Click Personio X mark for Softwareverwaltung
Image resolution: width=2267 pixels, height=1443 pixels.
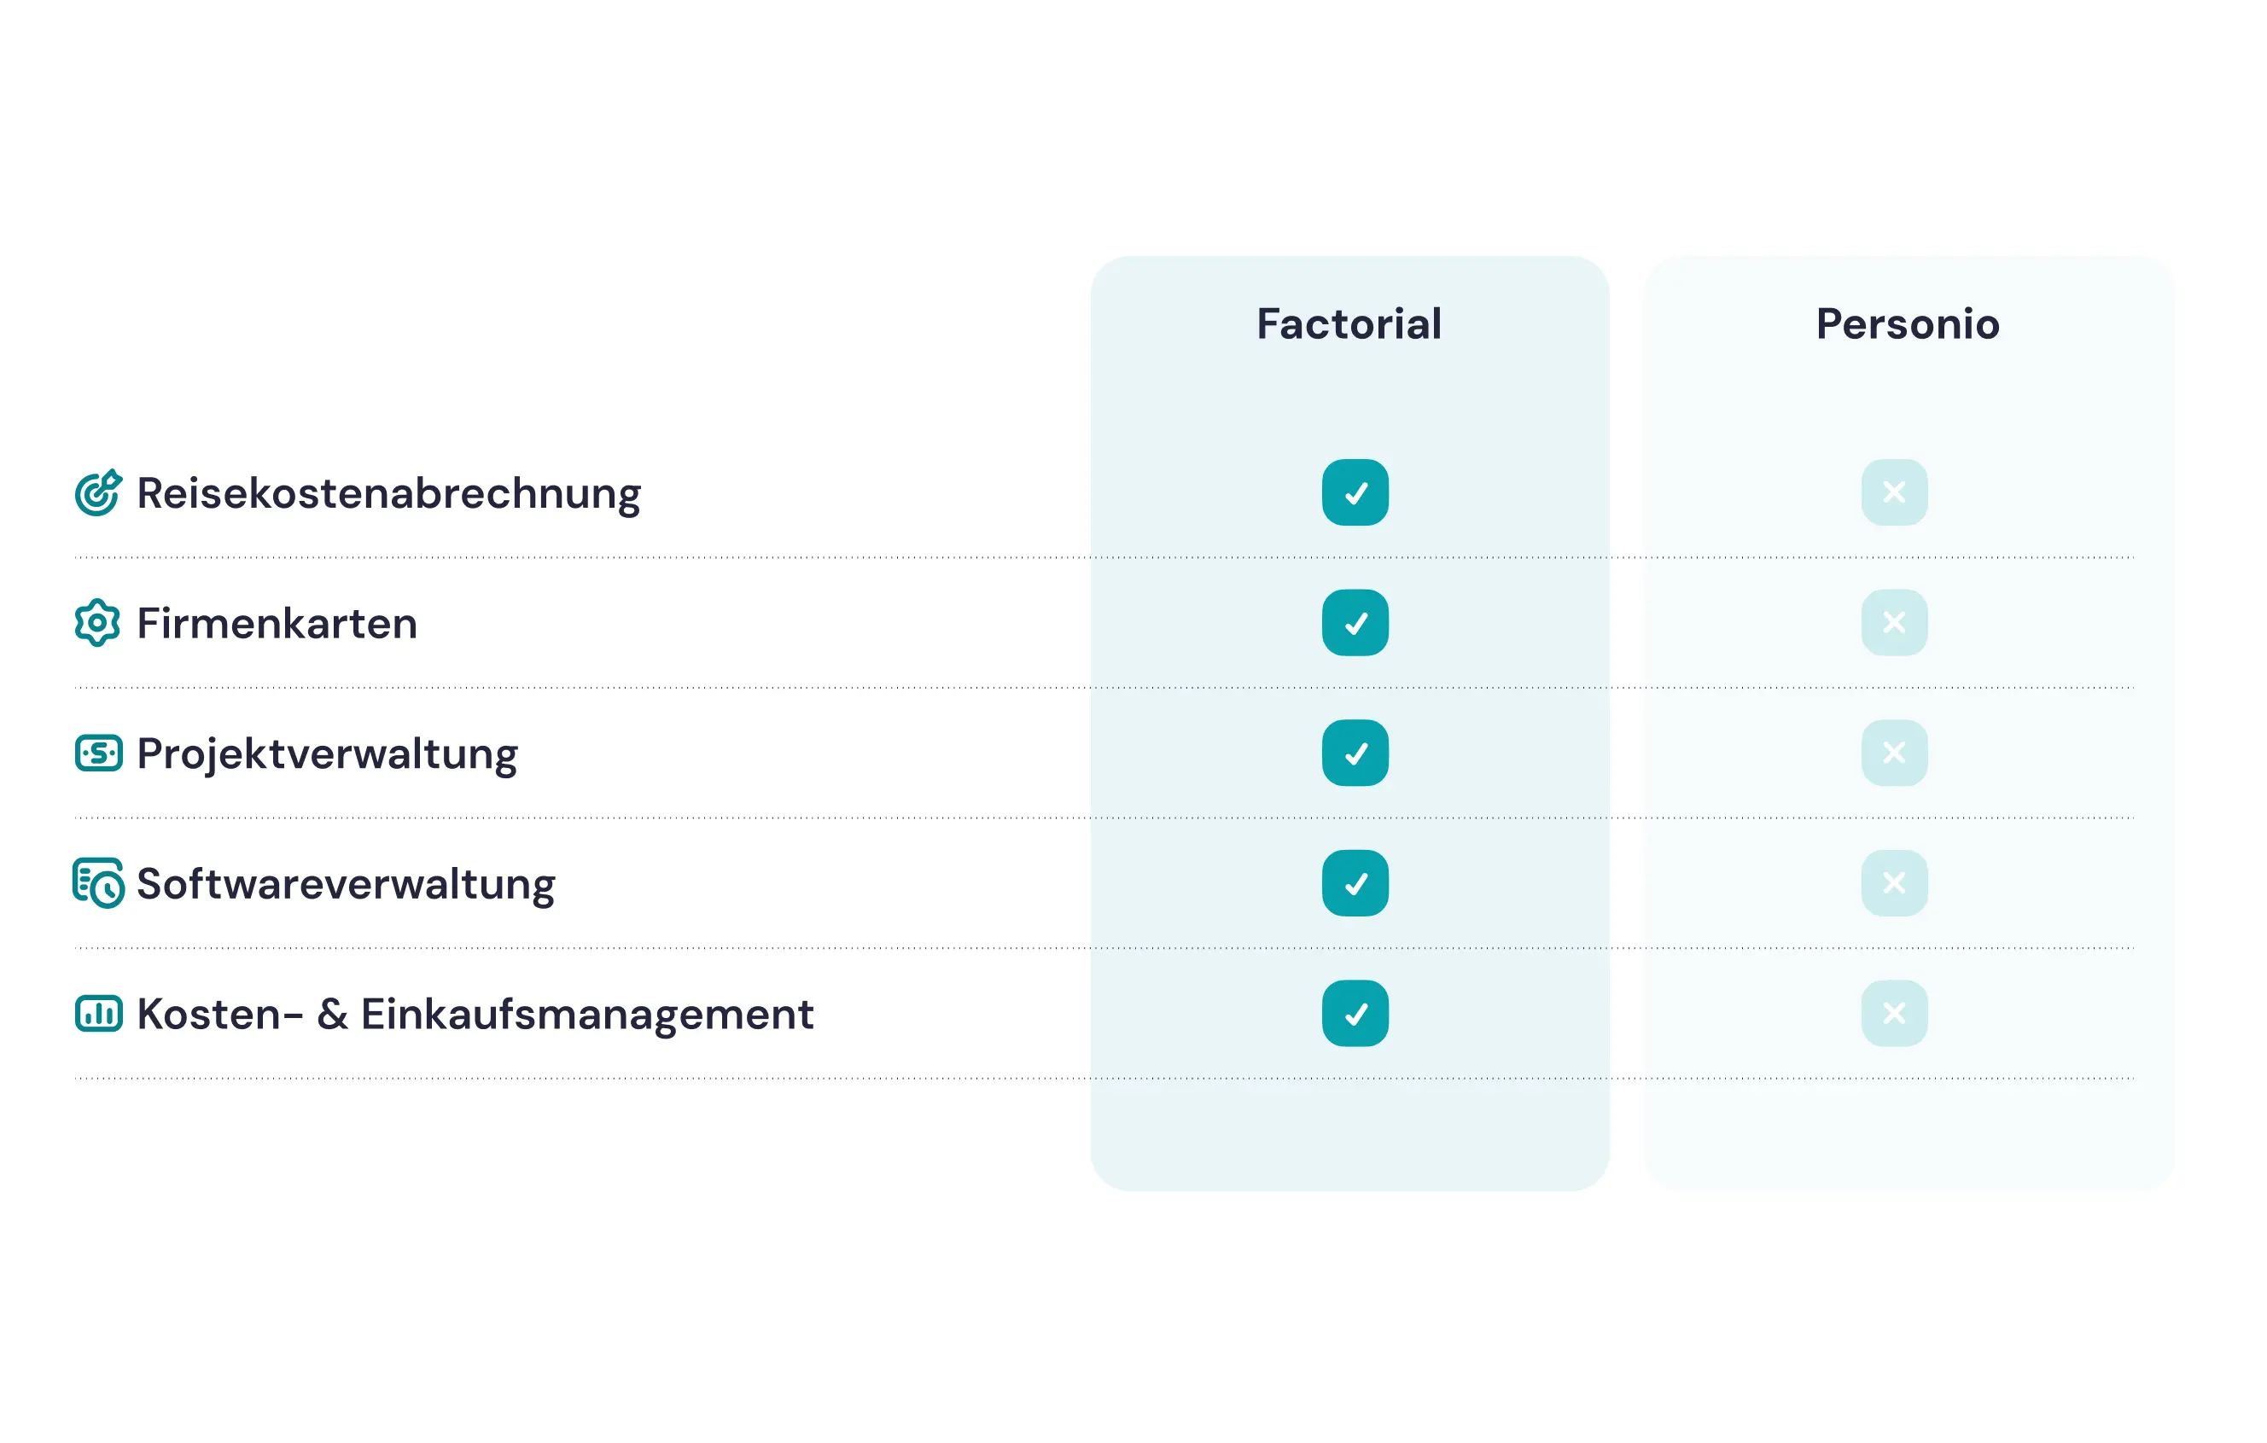pyautogui.click(x=1894, y=883)
